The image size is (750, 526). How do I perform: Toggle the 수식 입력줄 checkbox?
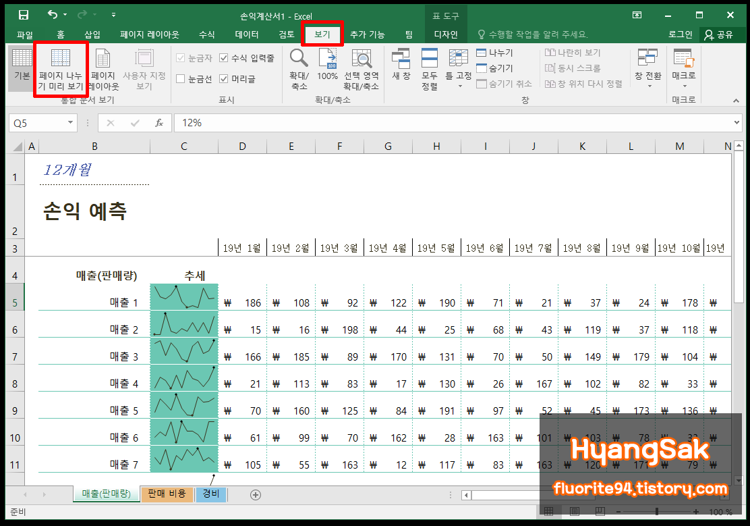[x=247, y=58]
